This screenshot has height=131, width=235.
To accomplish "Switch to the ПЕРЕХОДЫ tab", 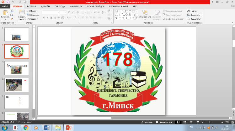I will coord(60,7).
